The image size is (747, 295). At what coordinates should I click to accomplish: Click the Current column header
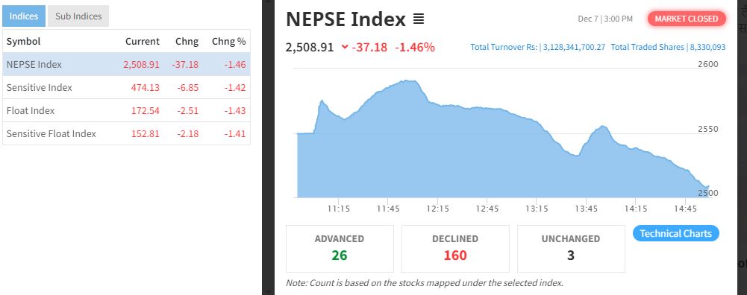tap(143, 42)
